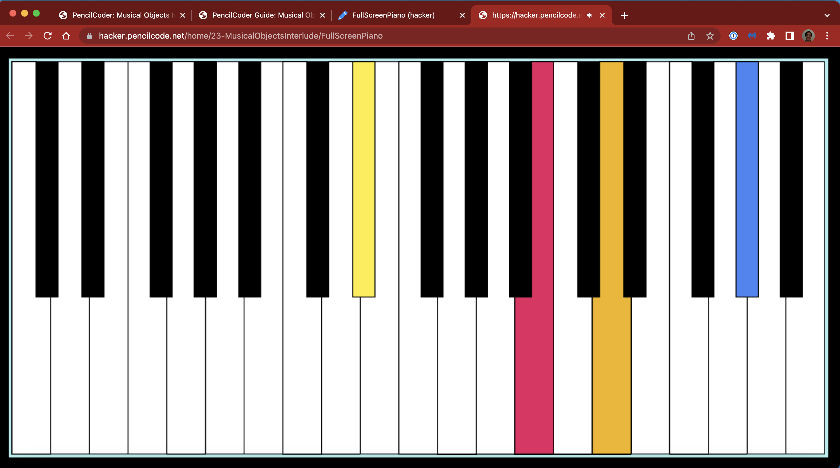Click the browser reload page icon
Image resolution: width=840 pixels, height=468 pixels.
(48, 36)
